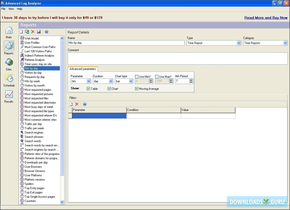The height and width of the screenshot is (210, 290).
Task: Click the Condition column header in filters
Action: (x=154, y=110)
